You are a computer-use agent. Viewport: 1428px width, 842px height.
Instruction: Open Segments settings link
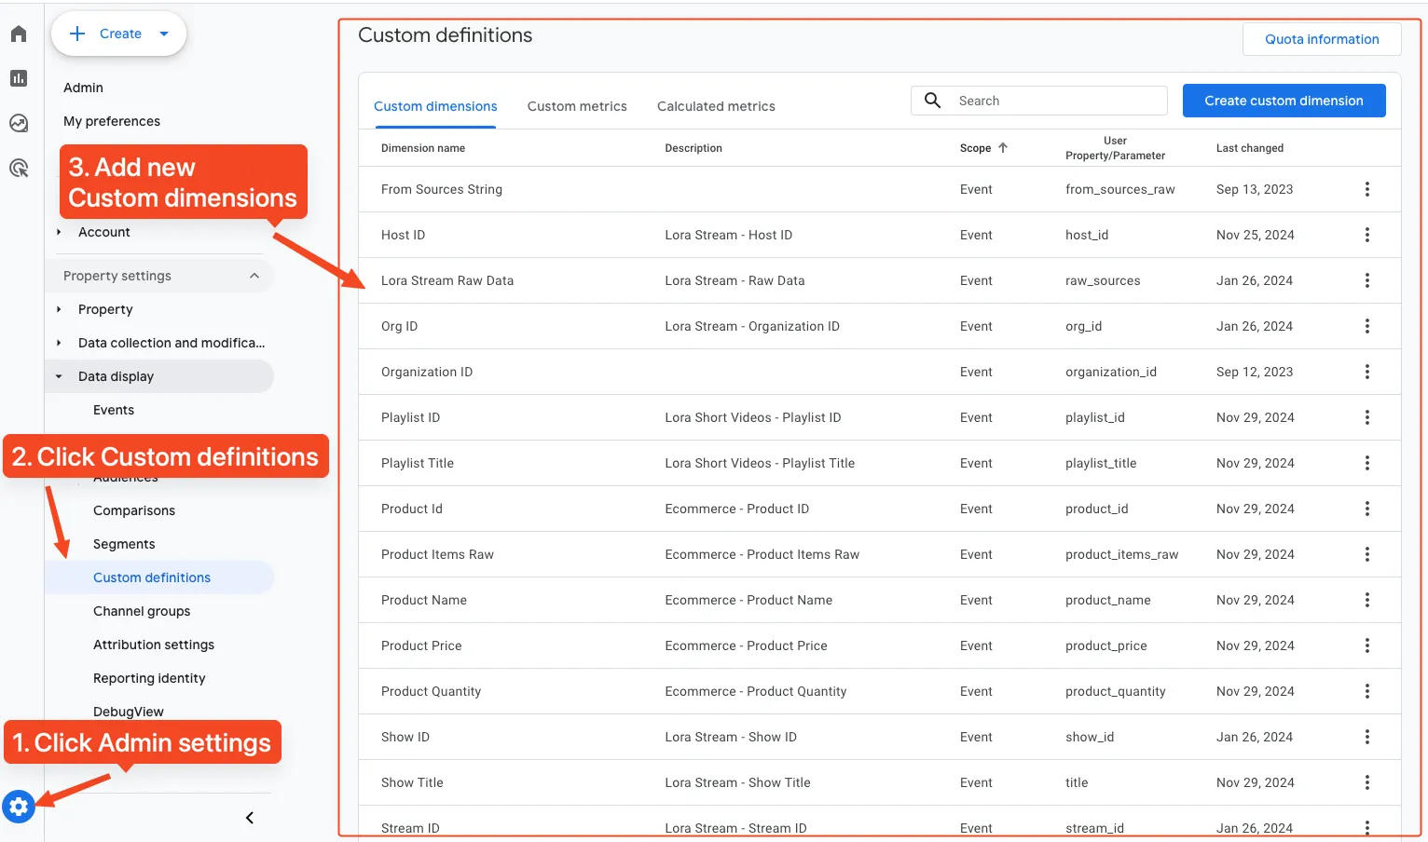[x=124, y=544]
